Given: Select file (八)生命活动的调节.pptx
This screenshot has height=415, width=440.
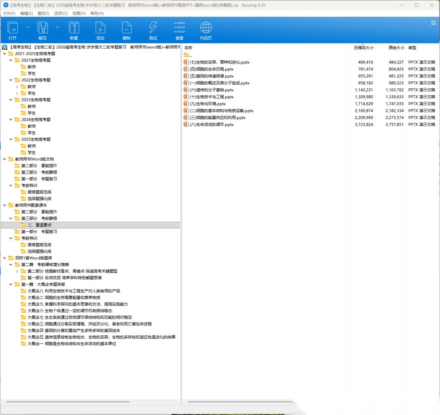Looking at the screenshot, I should 211,125.
